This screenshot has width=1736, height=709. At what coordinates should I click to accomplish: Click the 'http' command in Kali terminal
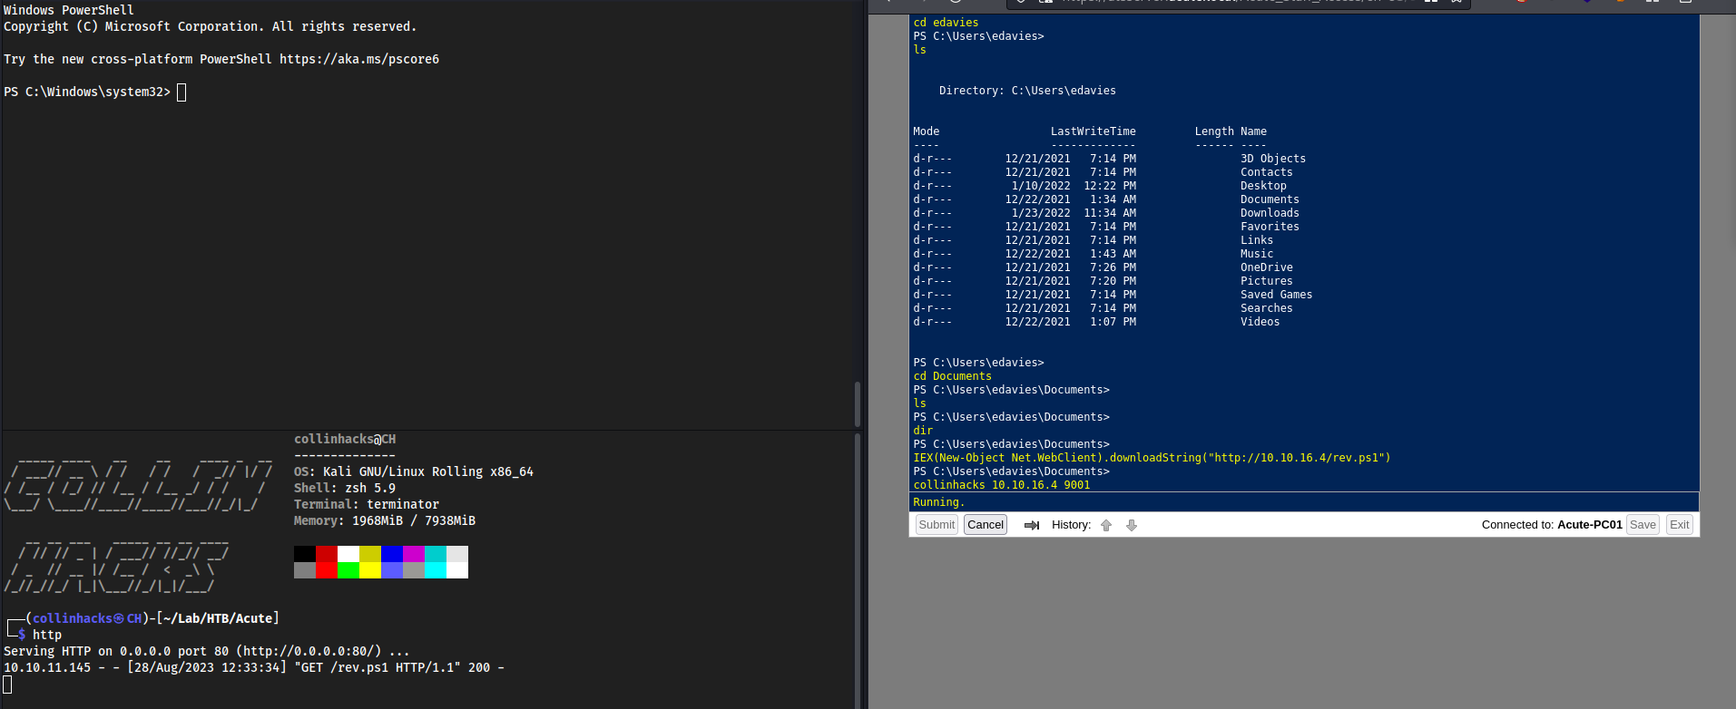(x=47, y=635)
